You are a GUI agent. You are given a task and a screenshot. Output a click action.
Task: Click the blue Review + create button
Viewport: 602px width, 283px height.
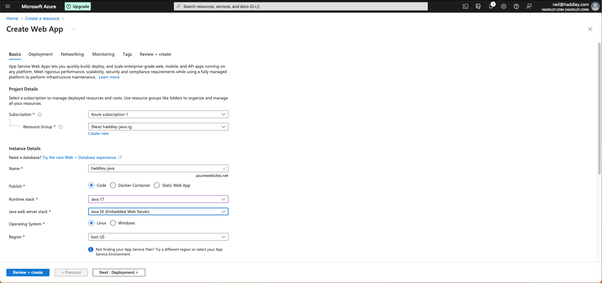[28, 273]
